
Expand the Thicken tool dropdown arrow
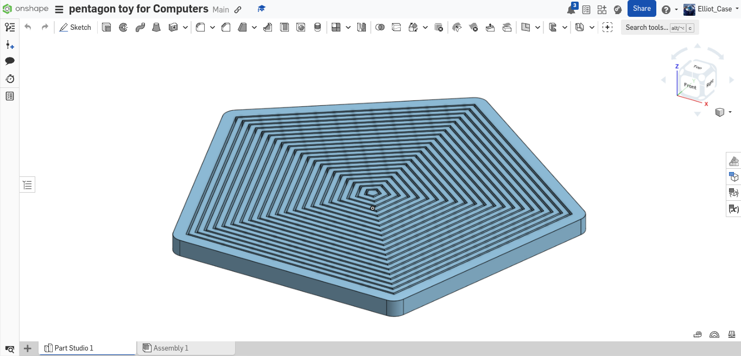(x=186, y=27)
